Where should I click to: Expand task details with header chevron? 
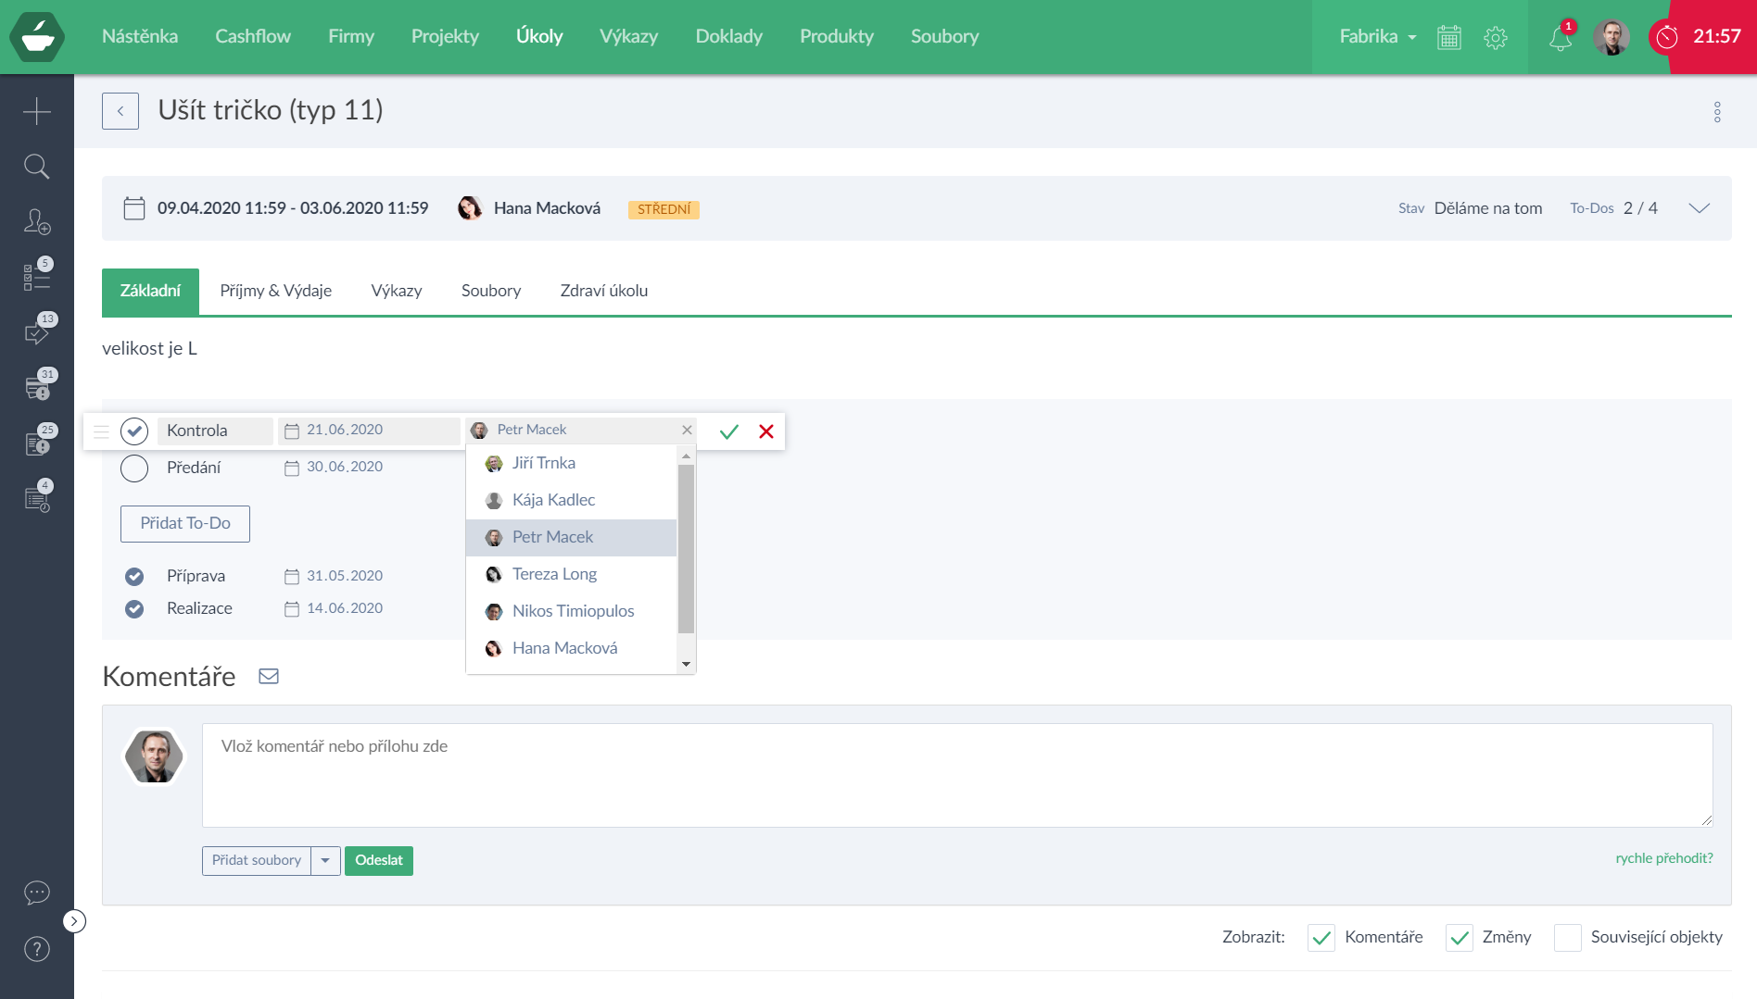(1699, 208)
